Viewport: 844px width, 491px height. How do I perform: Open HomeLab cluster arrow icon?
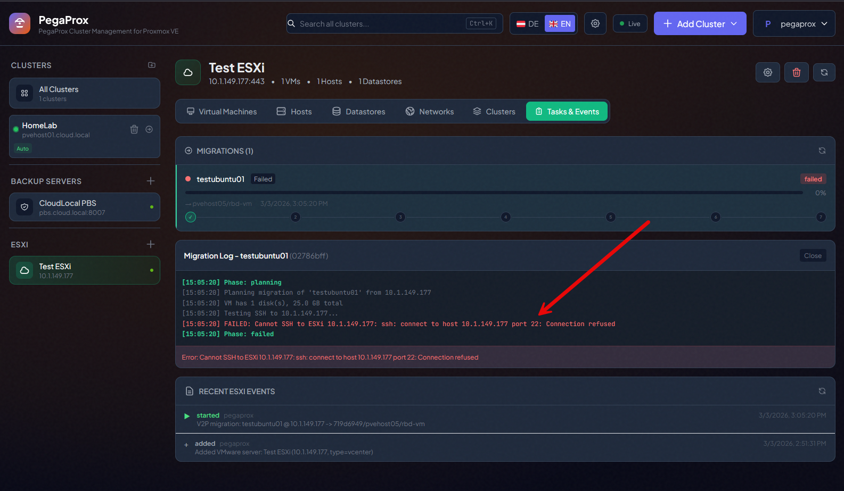[x=149, y=129]
